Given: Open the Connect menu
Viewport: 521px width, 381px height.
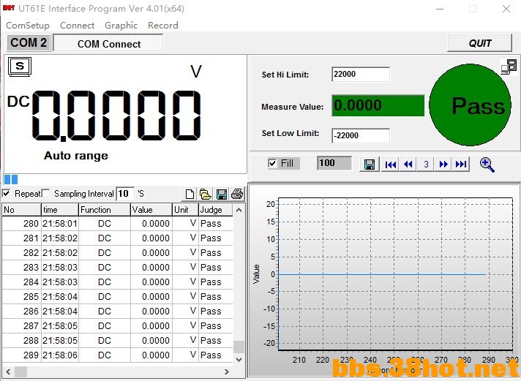Looking at the screenshot, I should [x=77, y=26].
